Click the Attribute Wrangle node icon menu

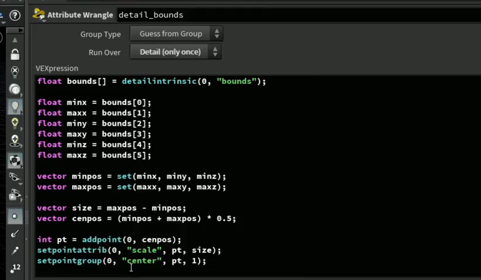(39, 15)
